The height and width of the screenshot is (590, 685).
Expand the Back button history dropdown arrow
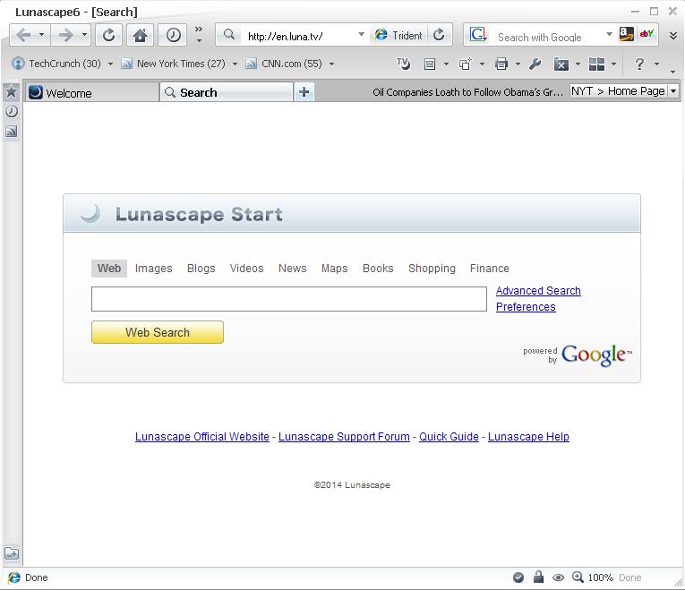[41, 34]
